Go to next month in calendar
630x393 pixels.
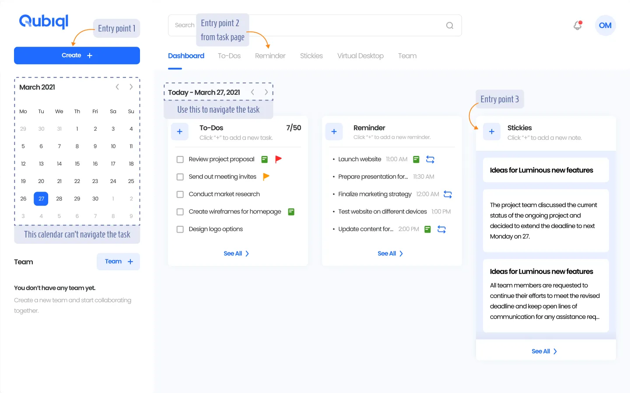[131, 87]
